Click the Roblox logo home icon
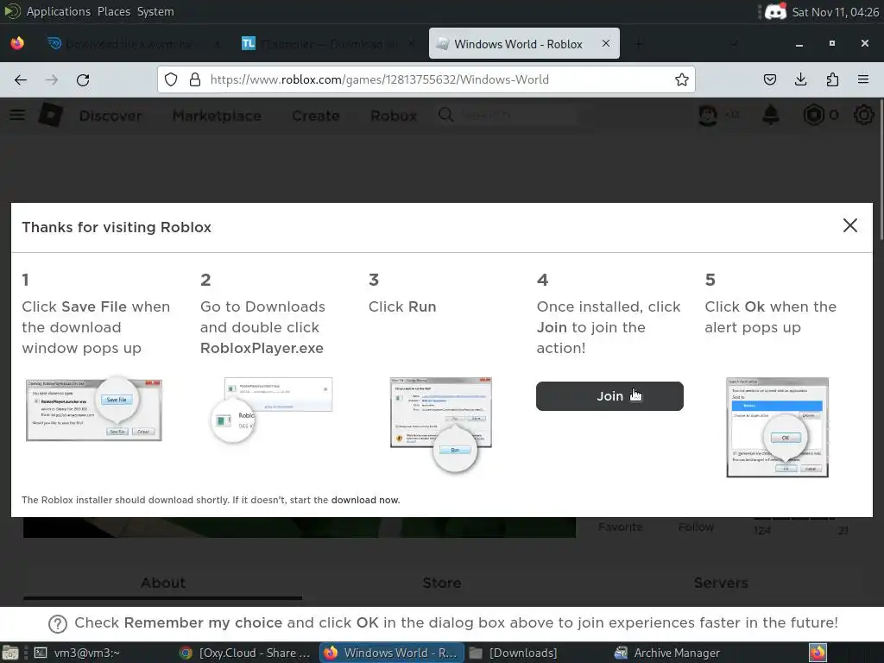The image size is (884, 663). 51,115
